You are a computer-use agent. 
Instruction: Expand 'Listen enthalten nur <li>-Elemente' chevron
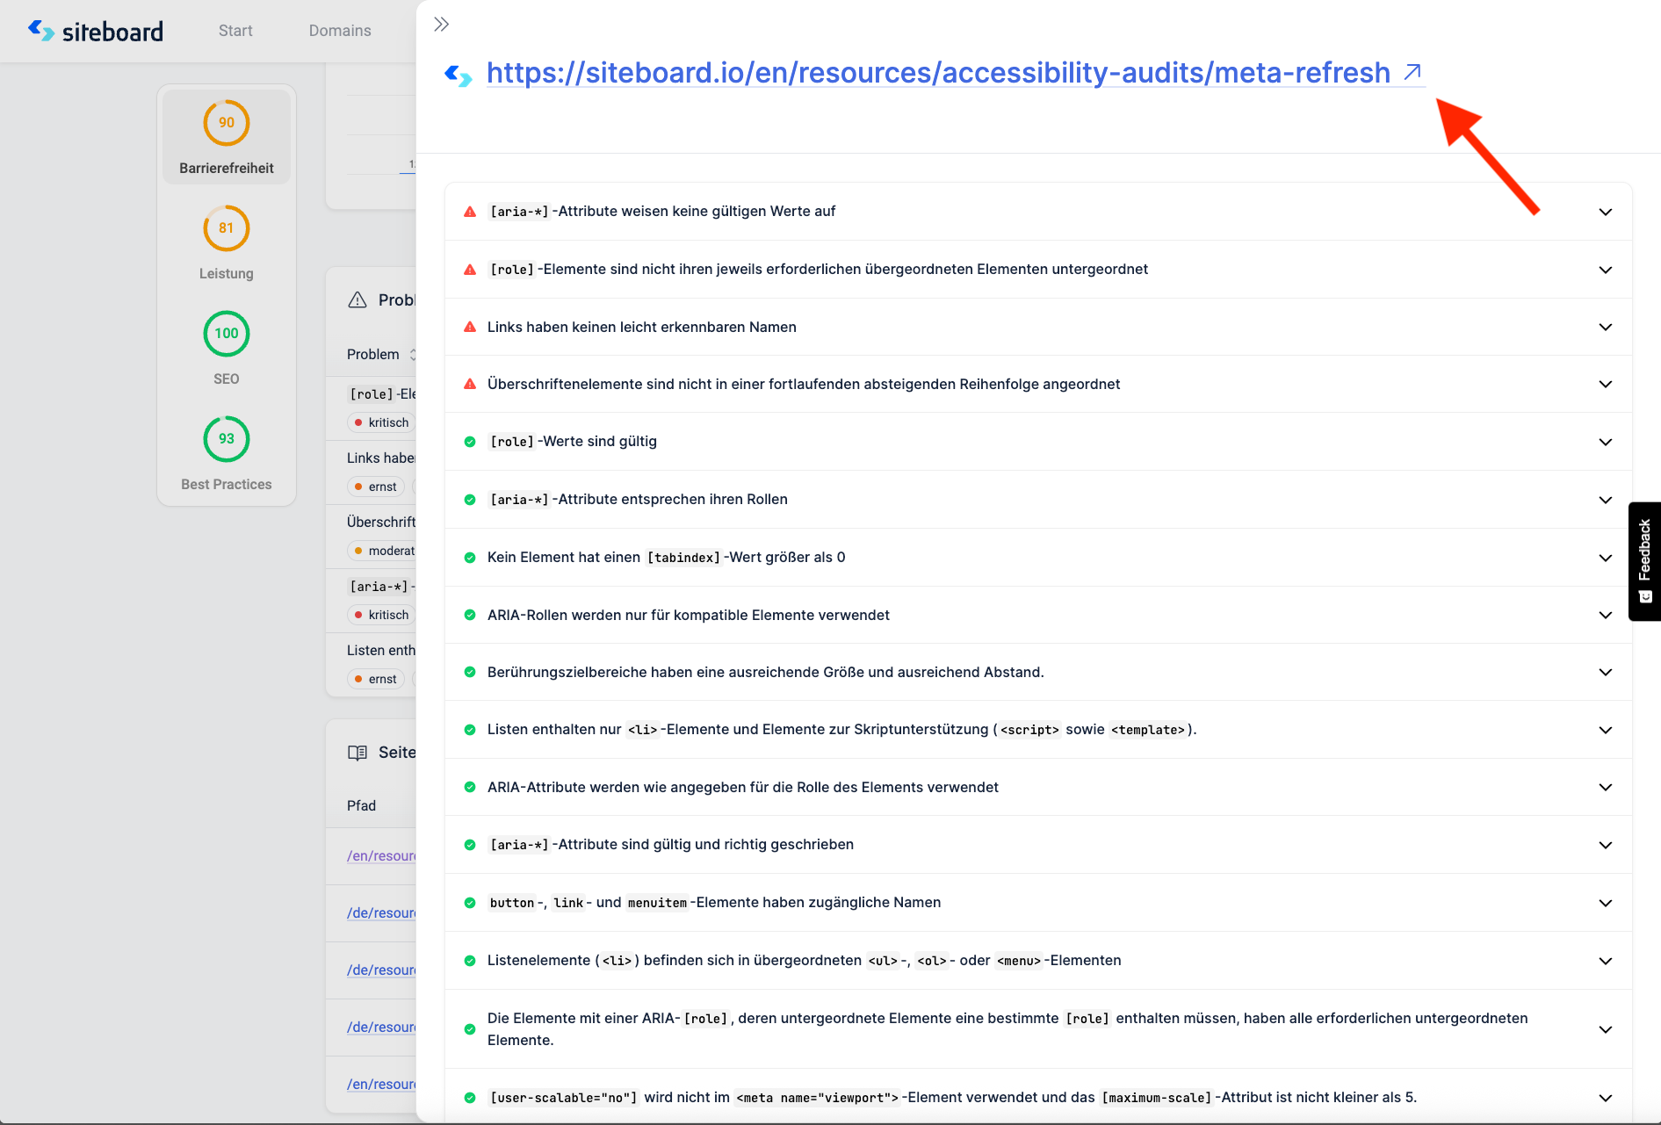[x=1606, y=730]
